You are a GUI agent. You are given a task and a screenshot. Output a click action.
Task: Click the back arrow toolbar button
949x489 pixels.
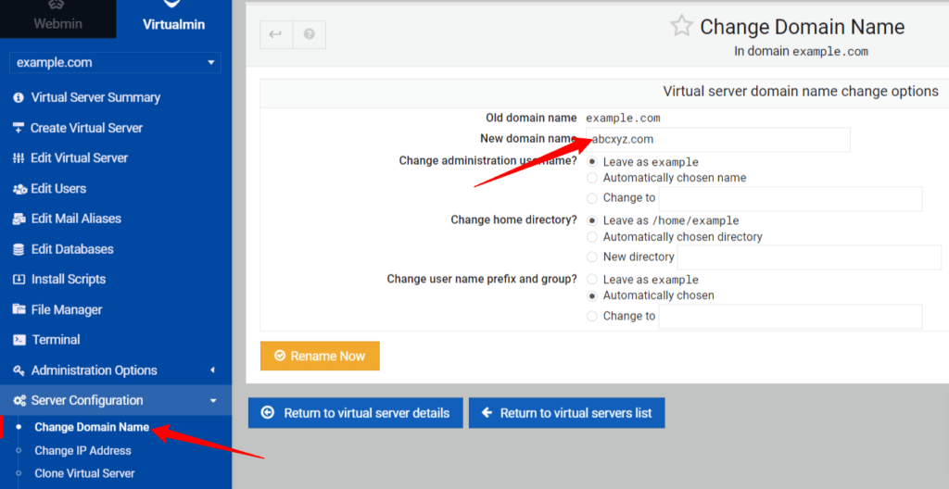(x=276, y=34)
